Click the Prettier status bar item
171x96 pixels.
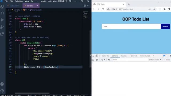77,95
